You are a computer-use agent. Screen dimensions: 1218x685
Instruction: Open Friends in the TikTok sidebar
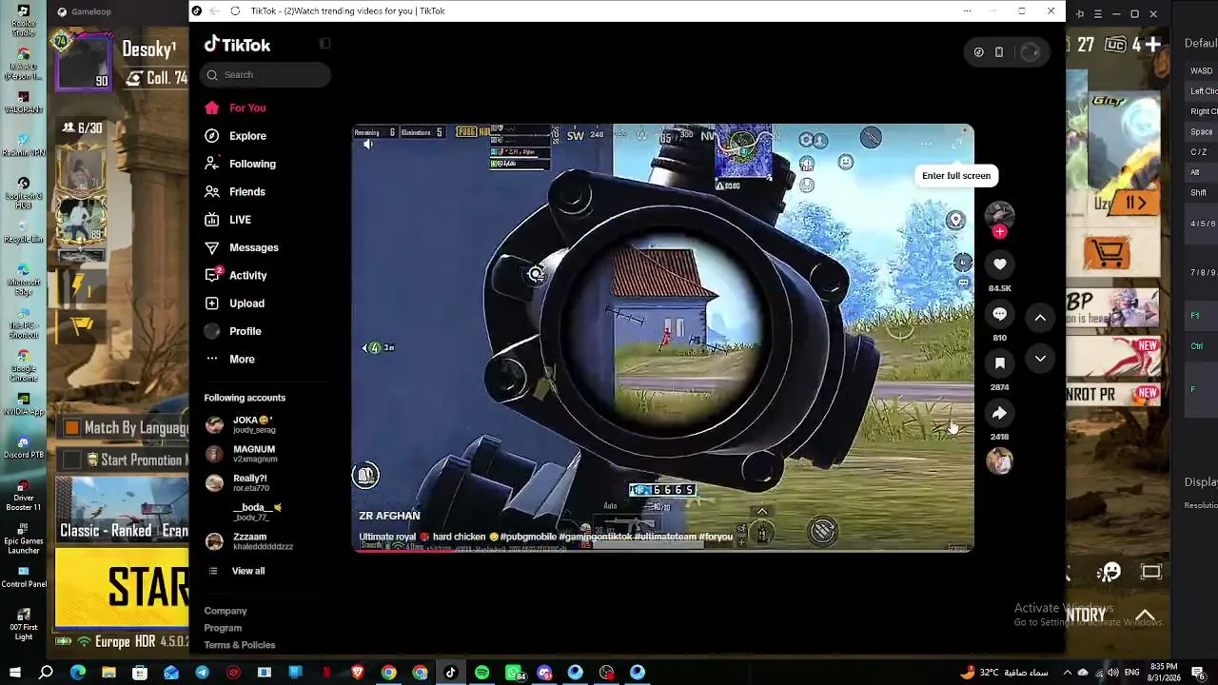(235, 191)
